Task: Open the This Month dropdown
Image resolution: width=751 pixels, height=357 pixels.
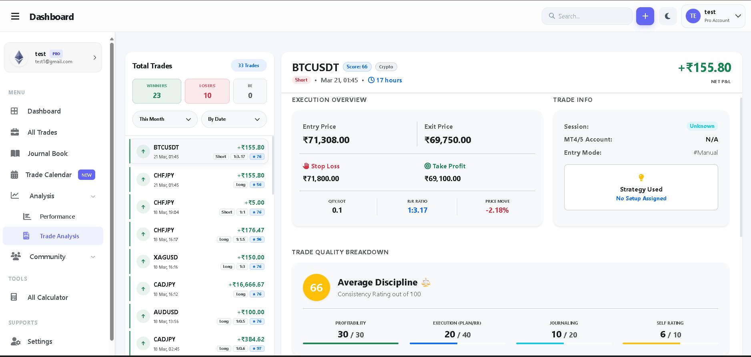Action: 165,119
